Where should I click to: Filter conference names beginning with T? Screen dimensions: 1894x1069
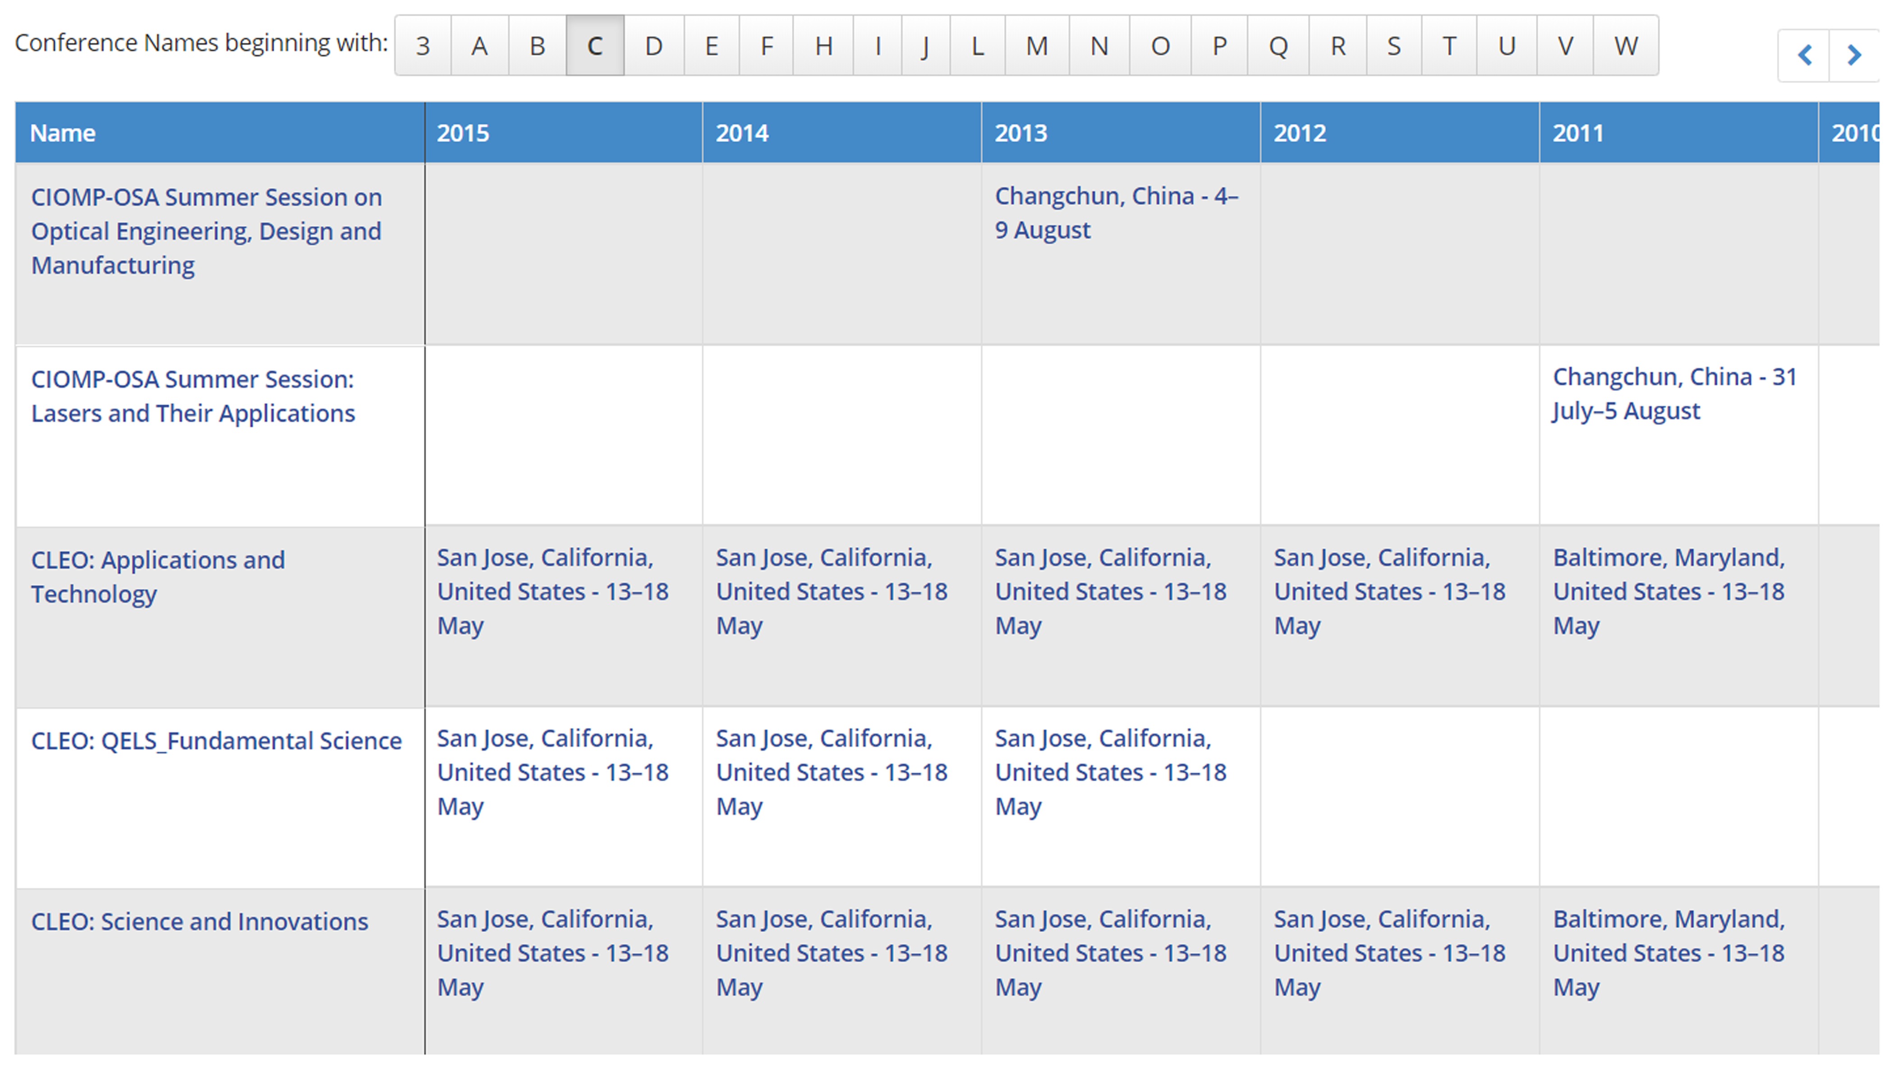pyautogui.click(x=1448, y=46)
